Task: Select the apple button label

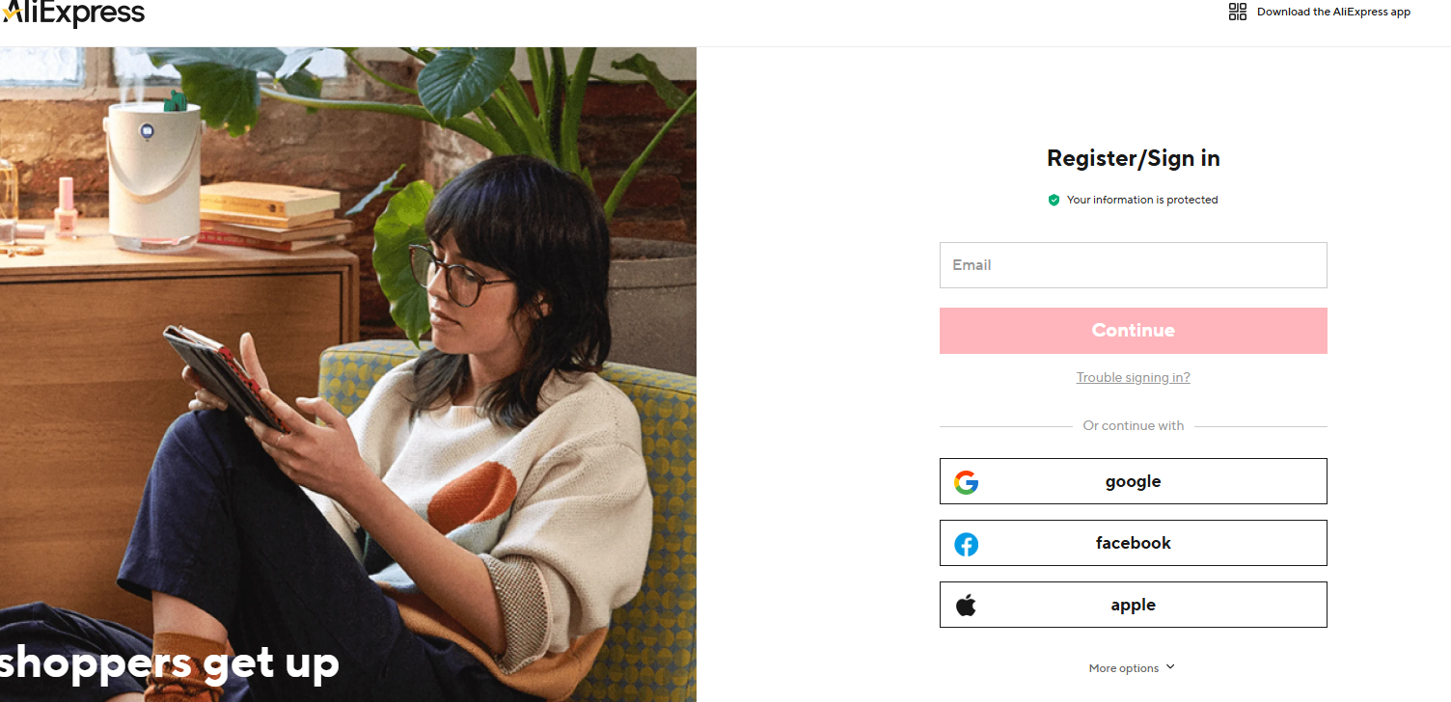Action: tap(1133, 605)
